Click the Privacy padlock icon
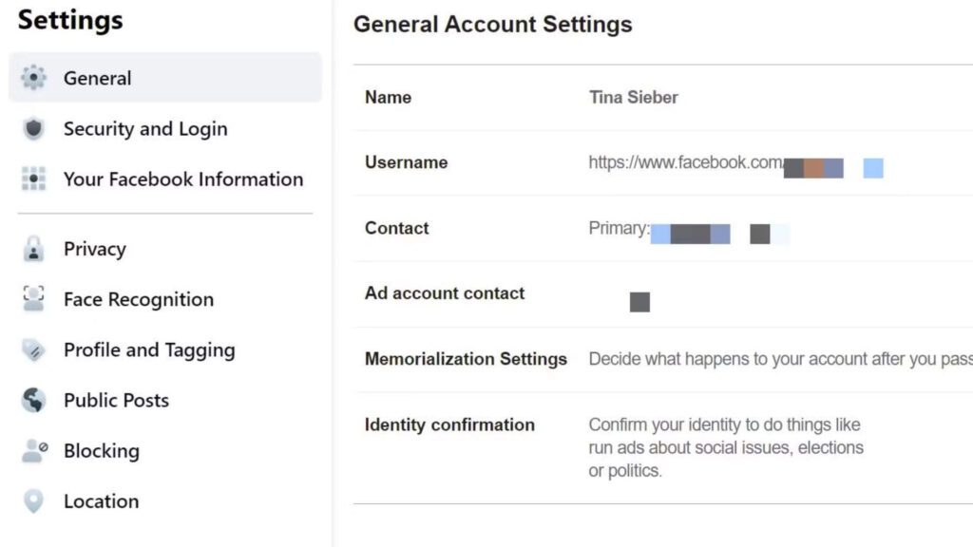Image resolution: width=973 pixels, height=547 pixels. point(34,249)
